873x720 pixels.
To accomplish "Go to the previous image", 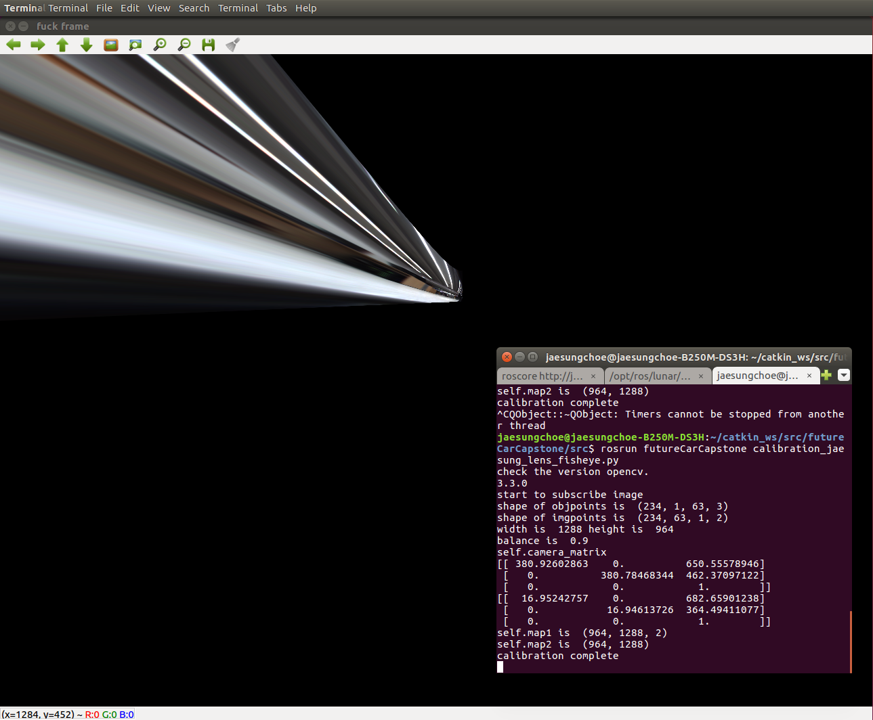I will click(13, 45).
